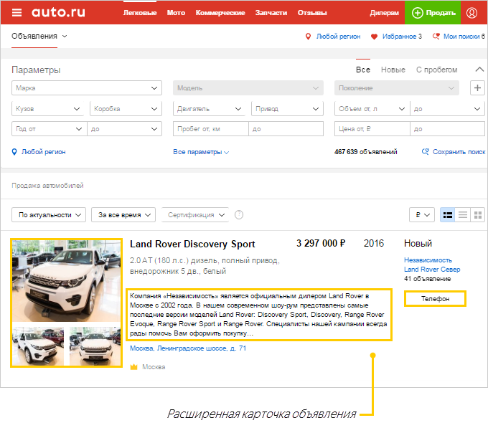Open Избранное favorites with heart icon

[x=396, y=37]
